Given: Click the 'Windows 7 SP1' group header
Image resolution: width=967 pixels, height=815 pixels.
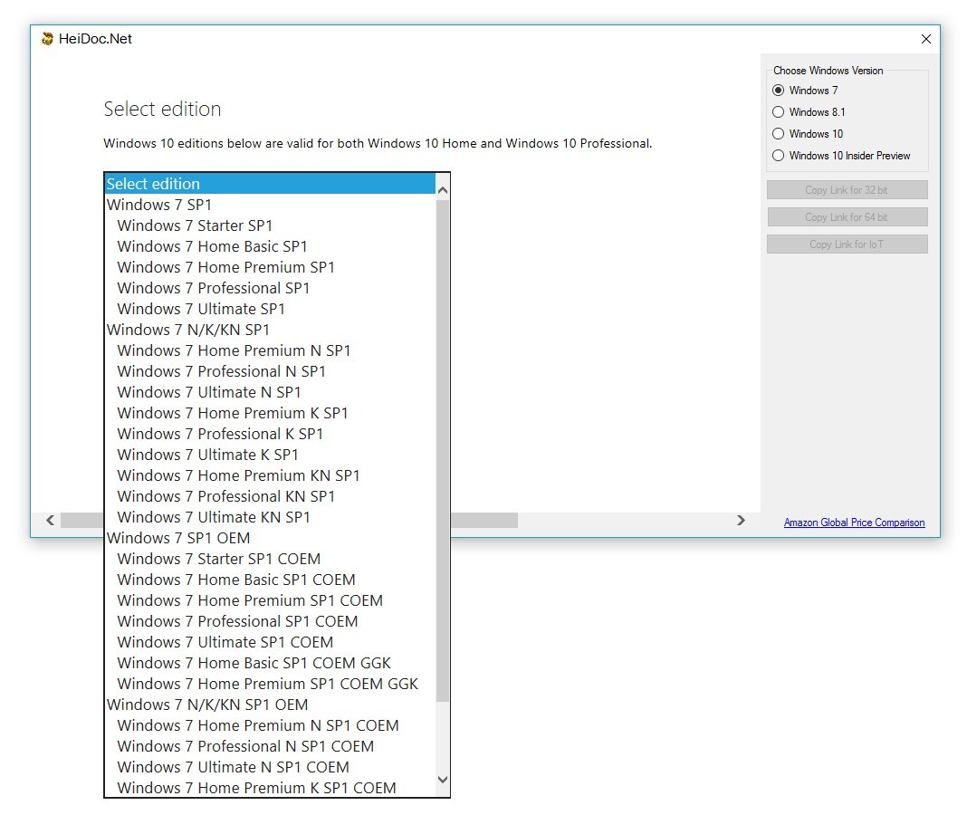Looking at the screenshot, I should [270, 205].
